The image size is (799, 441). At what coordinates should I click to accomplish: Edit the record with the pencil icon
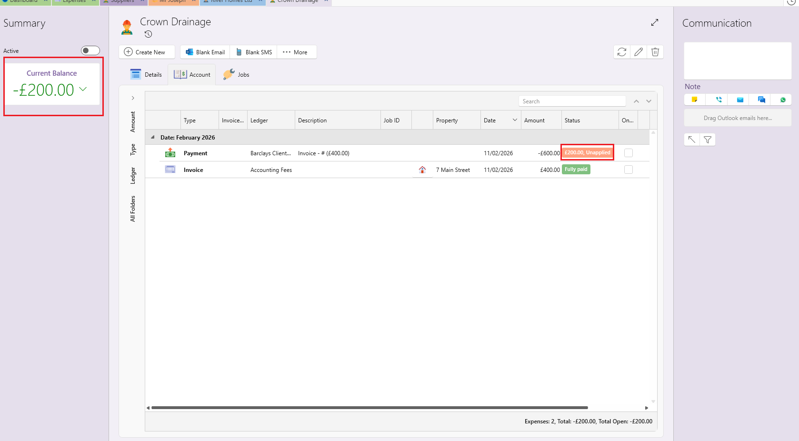pyautogui.click(x=639, y=52)
